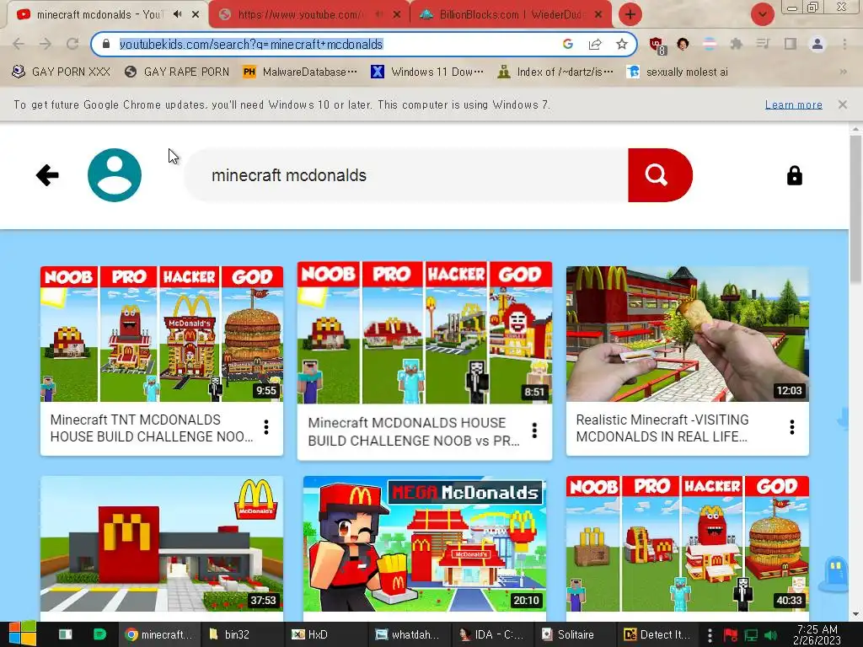863x647 pixels.
Task: Click the site lock icon in address bar
Action: (107, 44)
